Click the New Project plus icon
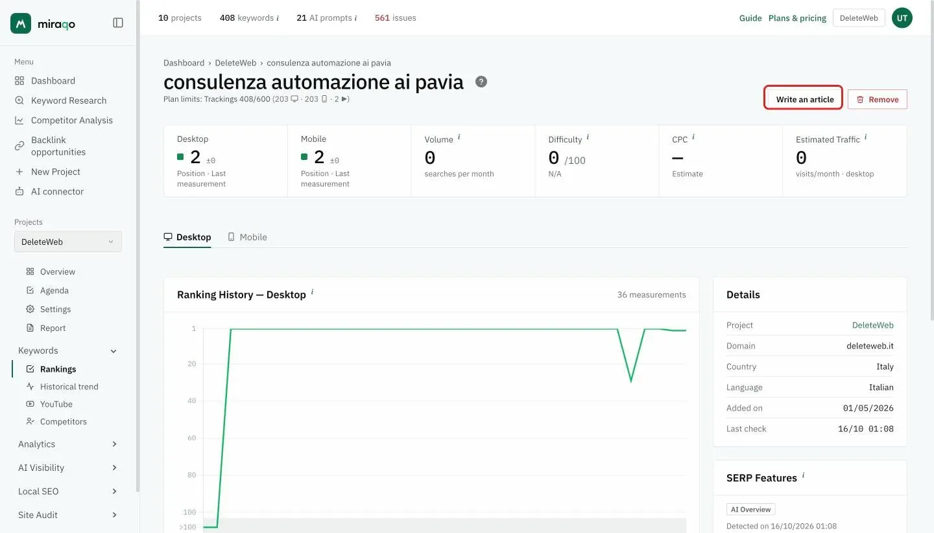Screen dimensions: 934x533 tap(19, 172)
